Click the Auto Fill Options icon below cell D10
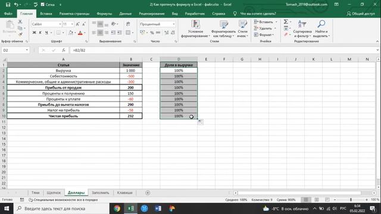This screenshot has width=381, height=214. tap(201, 122)
